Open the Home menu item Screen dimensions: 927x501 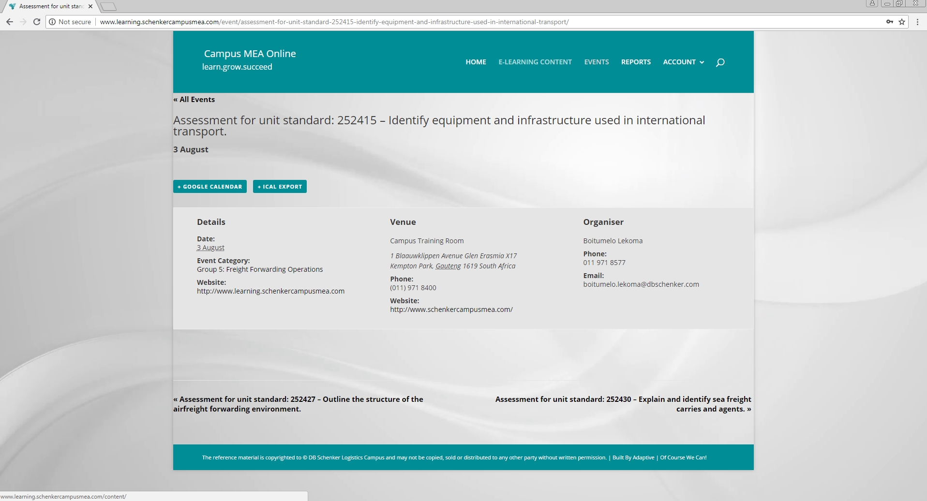[x=476, y=62]
